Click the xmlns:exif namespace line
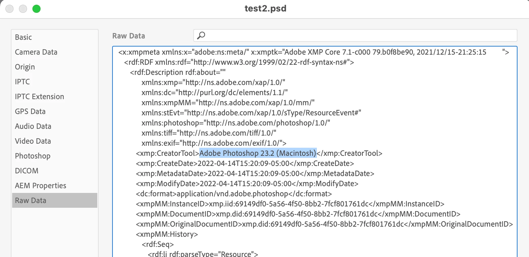 pyautogui.click(x=214, y=143)
